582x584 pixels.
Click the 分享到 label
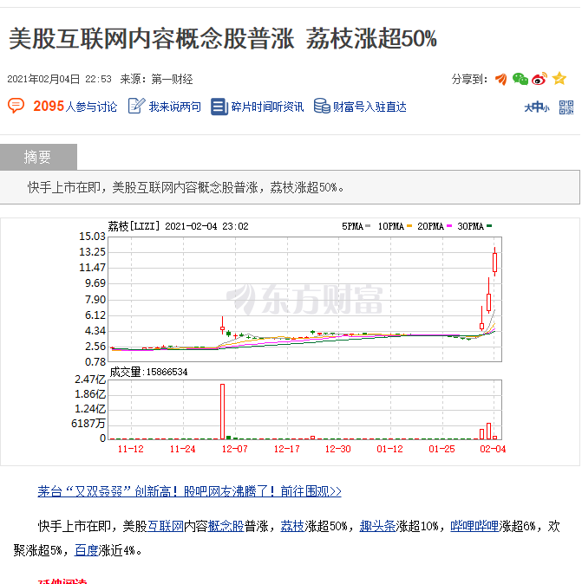(469, 79)
